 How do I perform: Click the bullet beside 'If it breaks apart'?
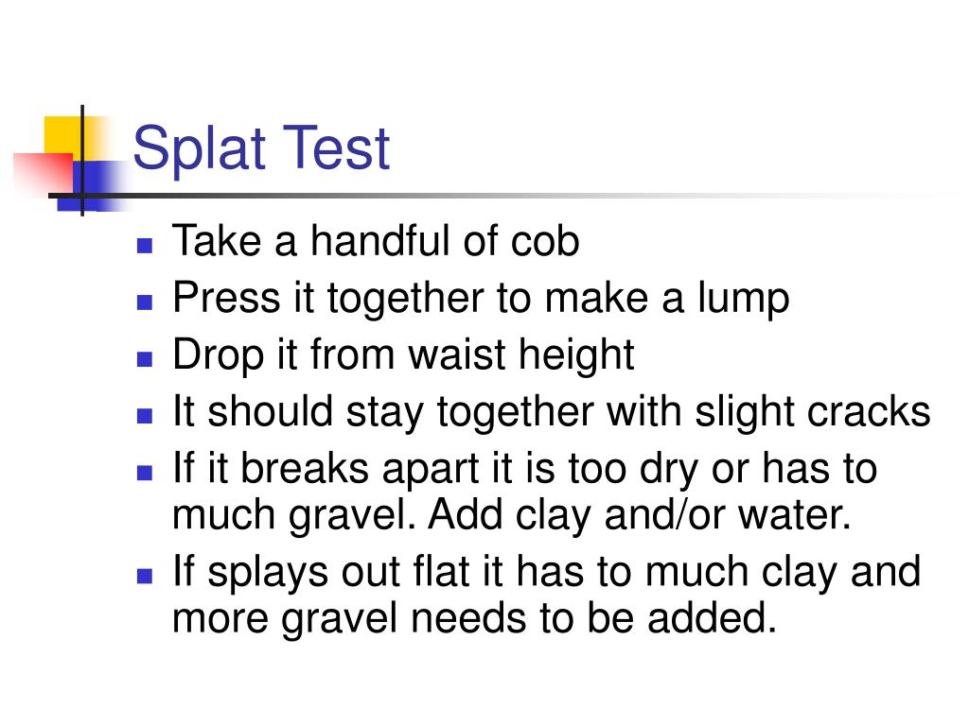145,473
